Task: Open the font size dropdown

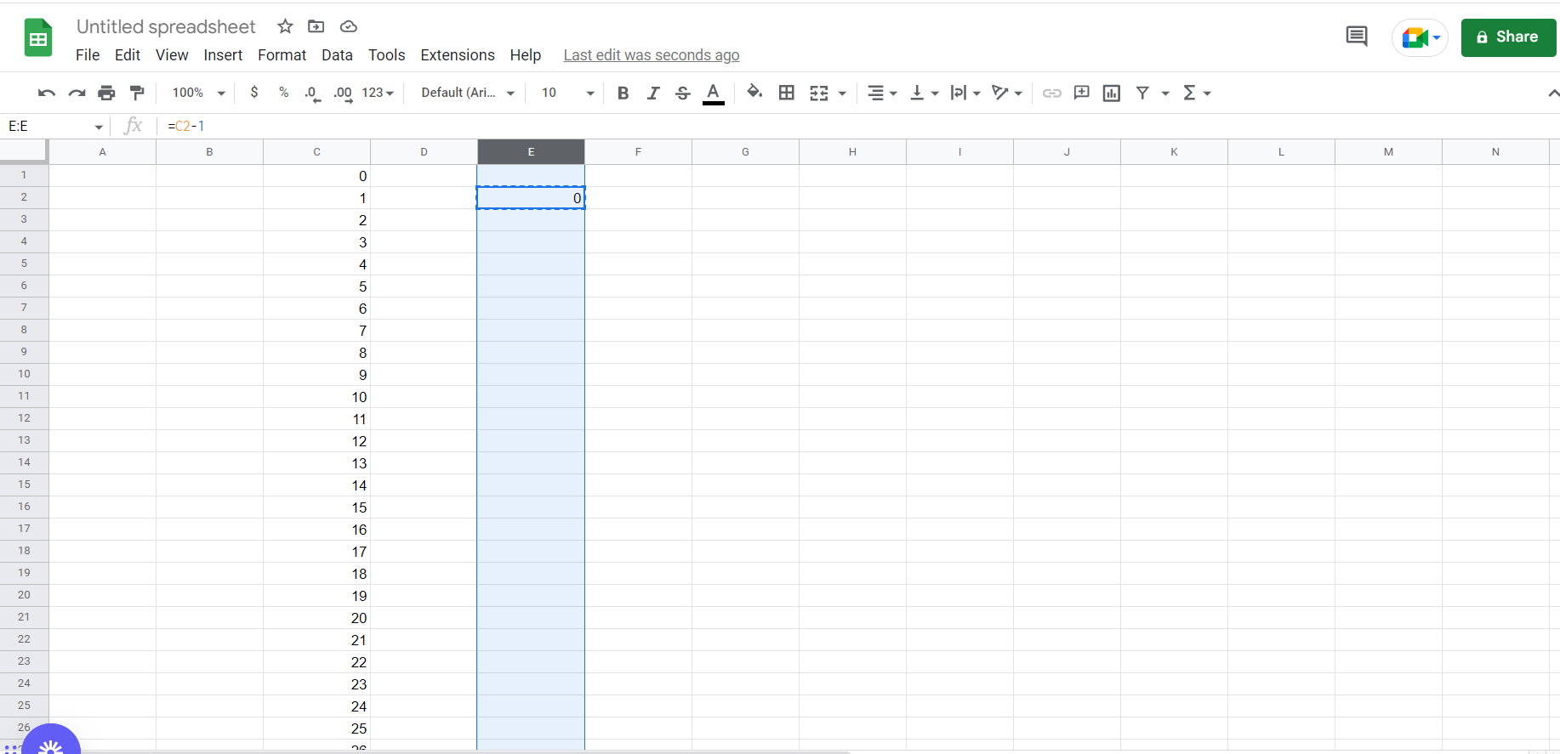Action: point(567,93)
